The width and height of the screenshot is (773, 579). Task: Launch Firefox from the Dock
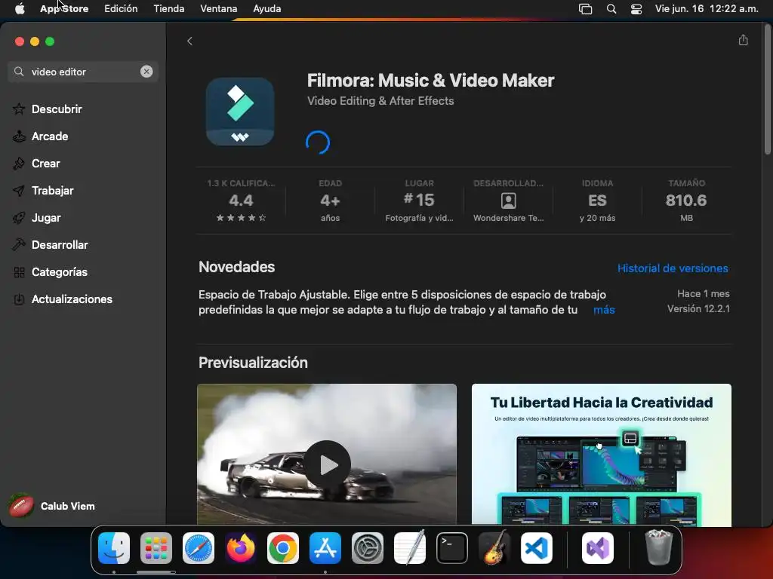(x=241, y=548)
